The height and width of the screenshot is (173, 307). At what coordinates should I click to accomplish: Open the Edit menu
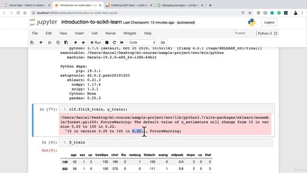point(48,33)
